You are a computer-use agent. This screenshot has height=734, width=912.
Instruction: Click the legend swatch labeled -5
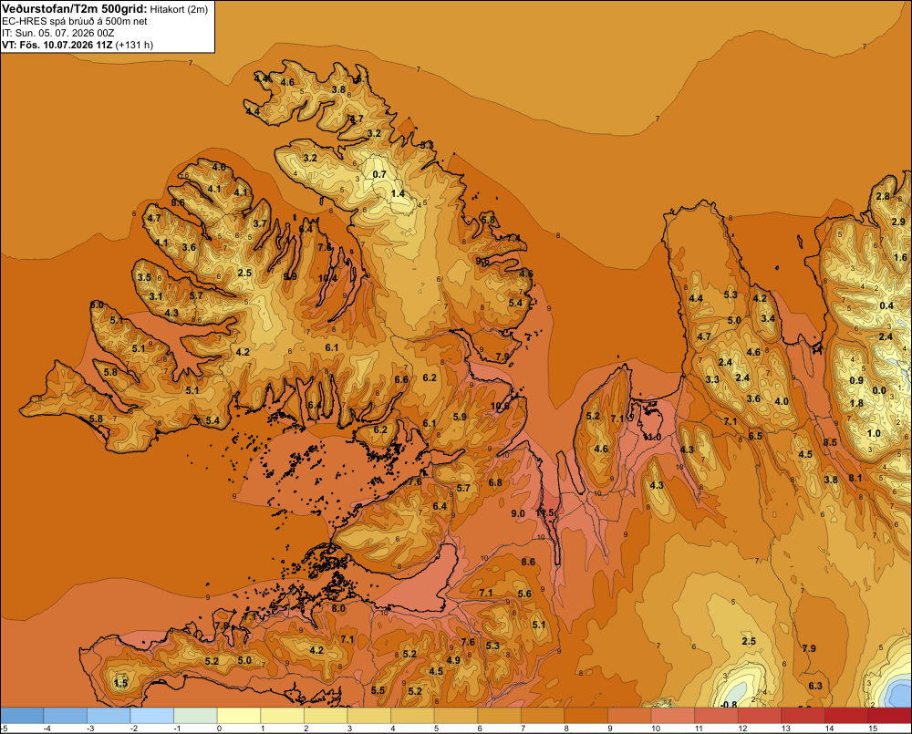(x=22, y=716)
